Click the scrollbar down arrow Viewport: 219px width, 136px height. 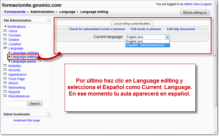[x=216, y=133]
